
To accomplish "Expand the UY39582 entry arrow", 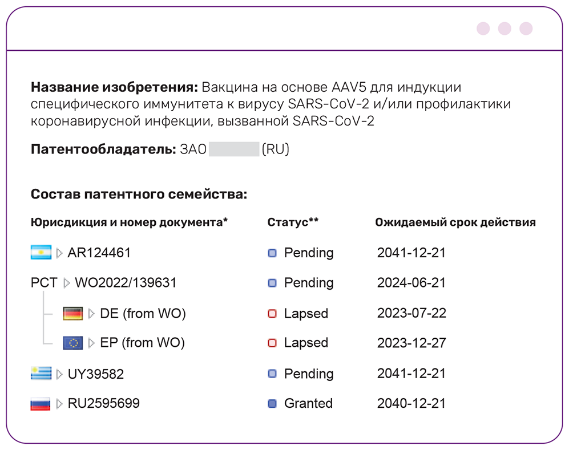I will click(x=59, y=374).
